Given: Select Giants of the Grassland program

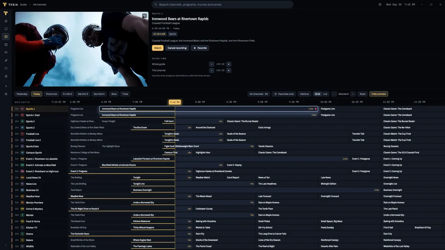Looking at the screenshot, I should click(x=225, y=240).
